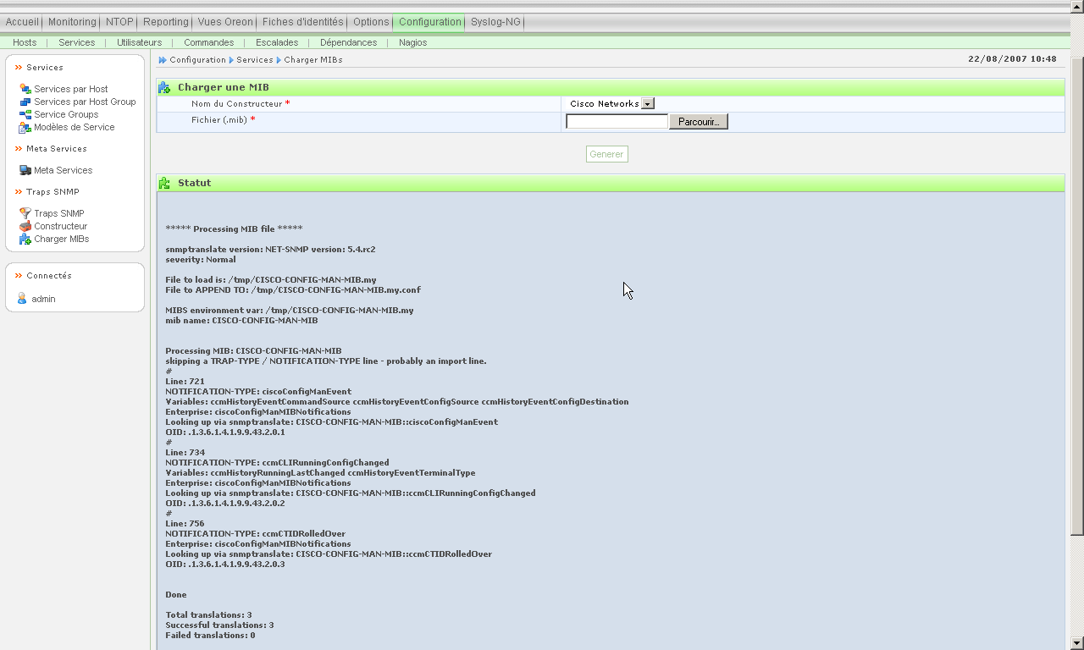Open the Escalades submenu
The image size is (1084, 650).
click(x=277, y=42)
